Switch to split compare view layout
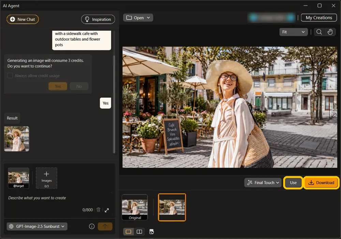The height and width of the screenshot is (239, 341). [x=139, y=231]
